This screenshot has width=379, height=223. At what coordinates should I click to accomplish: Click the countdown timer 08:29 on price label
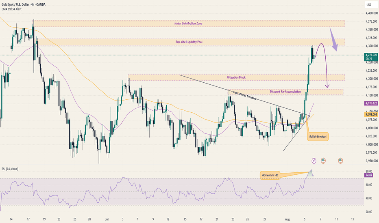[x=369, y=58]
